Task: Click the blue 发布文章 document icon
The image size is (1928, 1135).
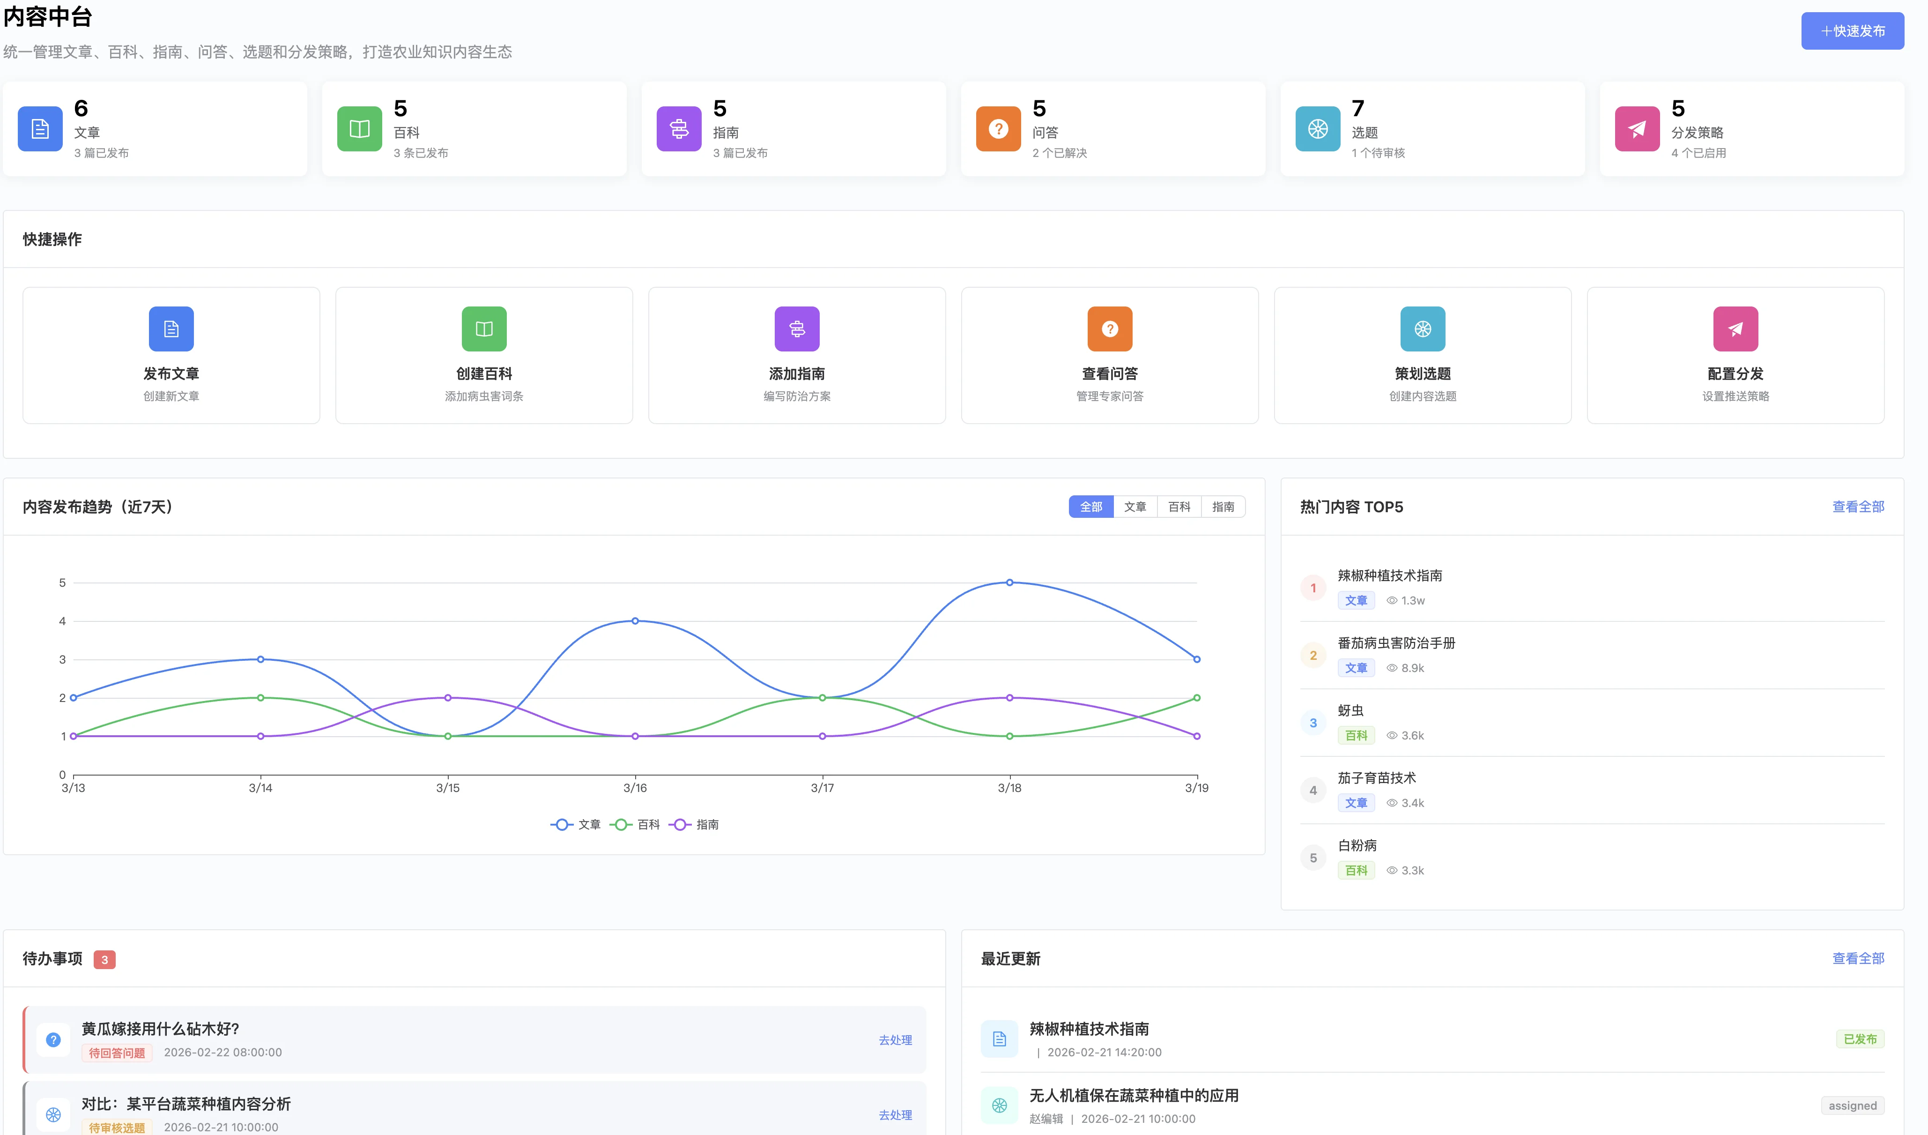Action: point(171,329)
